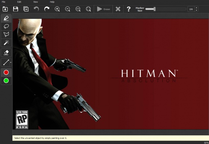Save the image with floppy icon

pos(16,9)
